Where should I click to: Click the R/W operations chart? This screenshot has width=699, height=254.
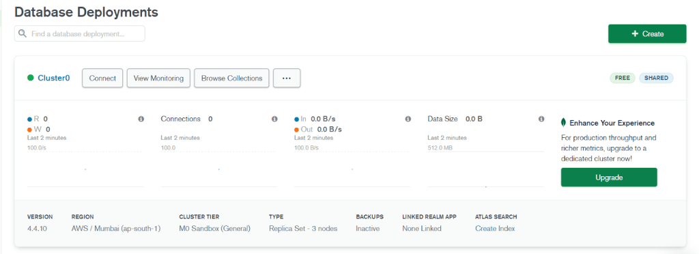tap(85, 169)
